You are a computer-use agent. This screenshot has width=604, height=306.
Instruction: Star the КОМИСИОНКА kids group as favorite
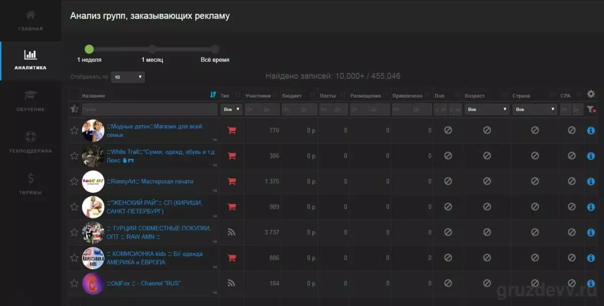(74, 258)
